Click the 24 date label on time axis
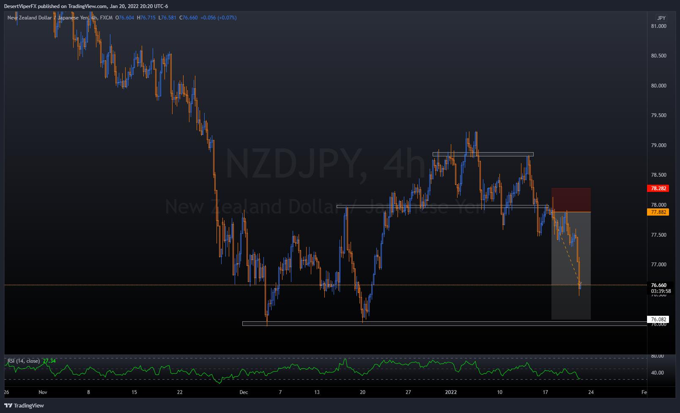 [x=591, y=392]
